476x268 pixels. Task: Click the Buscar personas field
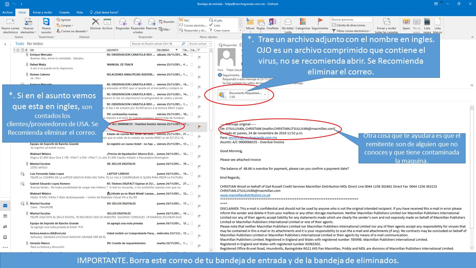tap(352, 20)
